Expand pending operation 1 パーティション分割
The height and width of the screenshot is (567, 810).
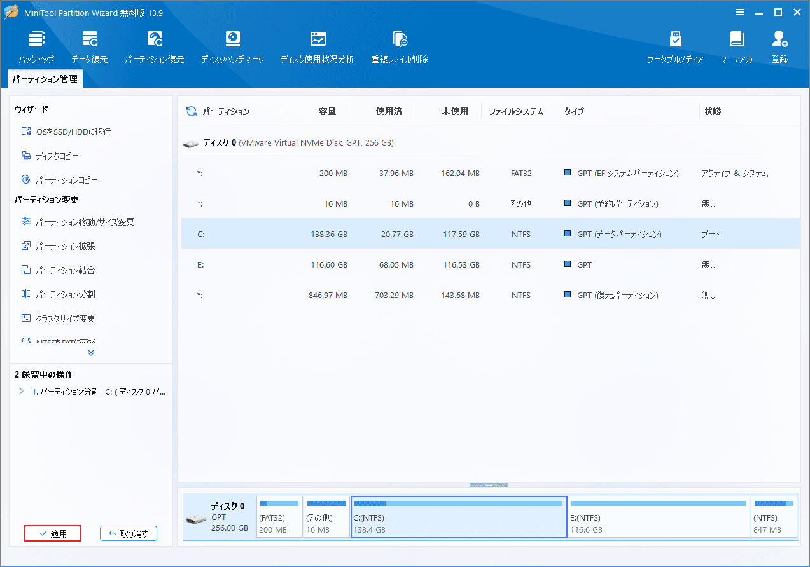click(22, 392)
